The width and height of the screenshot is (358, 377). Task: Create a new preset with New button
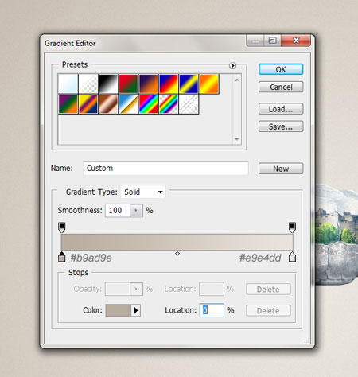[x=281, y=169]
